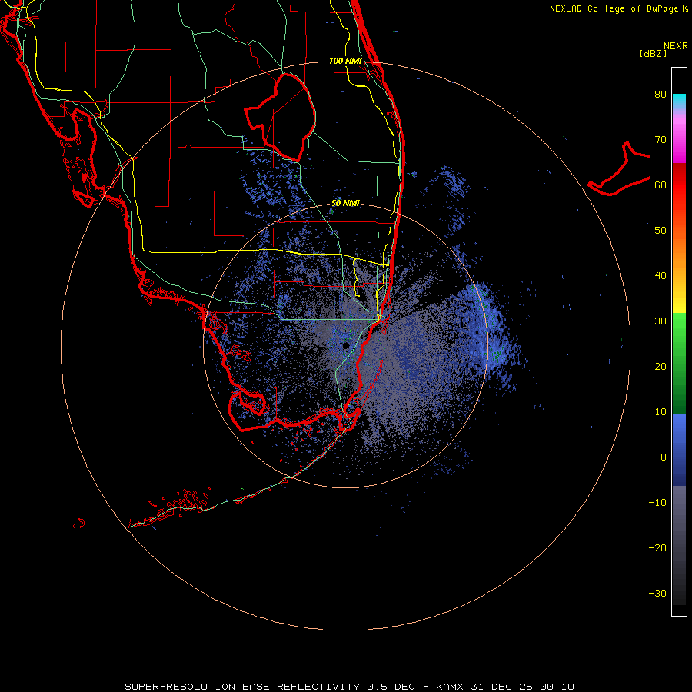Click the [dBZ] unit label
This screenshot has height=692, width=692.
653,54
